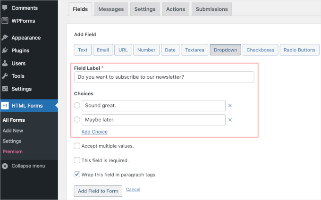The image size is (321, 200).
Task: Click the Comments speech bubble icon
Action: coord(5,8)
